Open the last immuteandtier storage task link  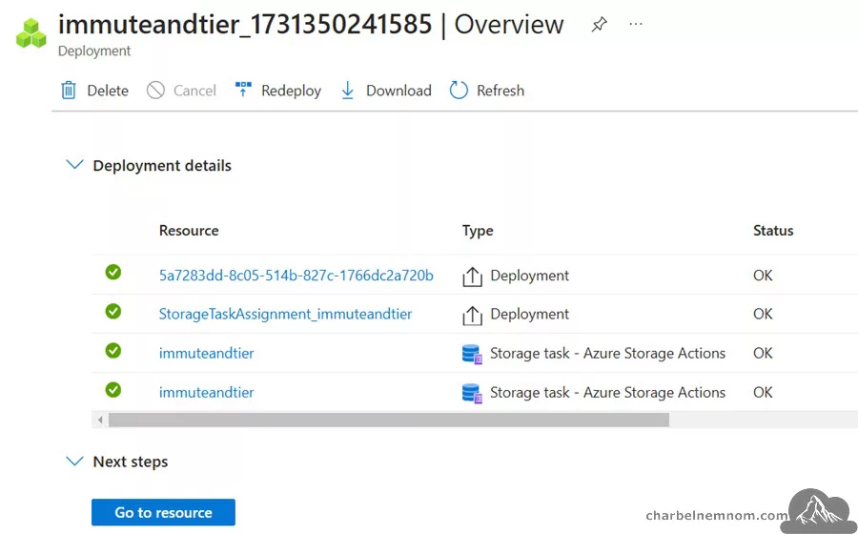point(206,393)
